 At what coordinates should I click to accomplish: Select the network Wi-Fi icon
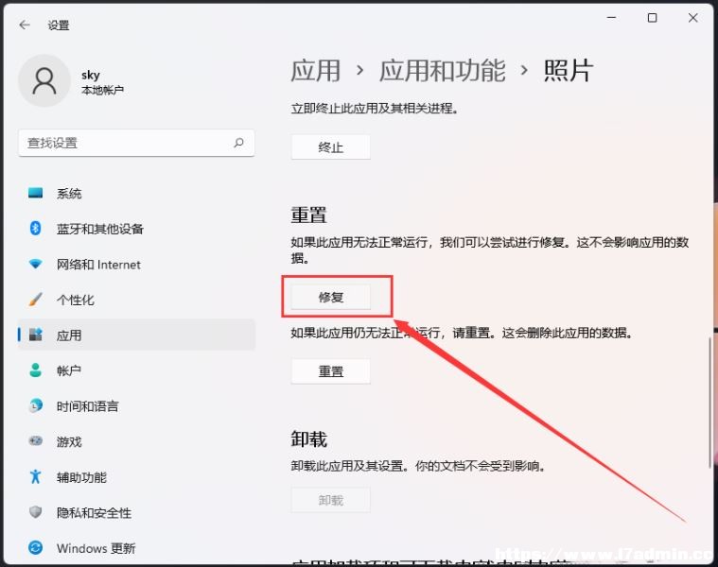click(35, 264)
